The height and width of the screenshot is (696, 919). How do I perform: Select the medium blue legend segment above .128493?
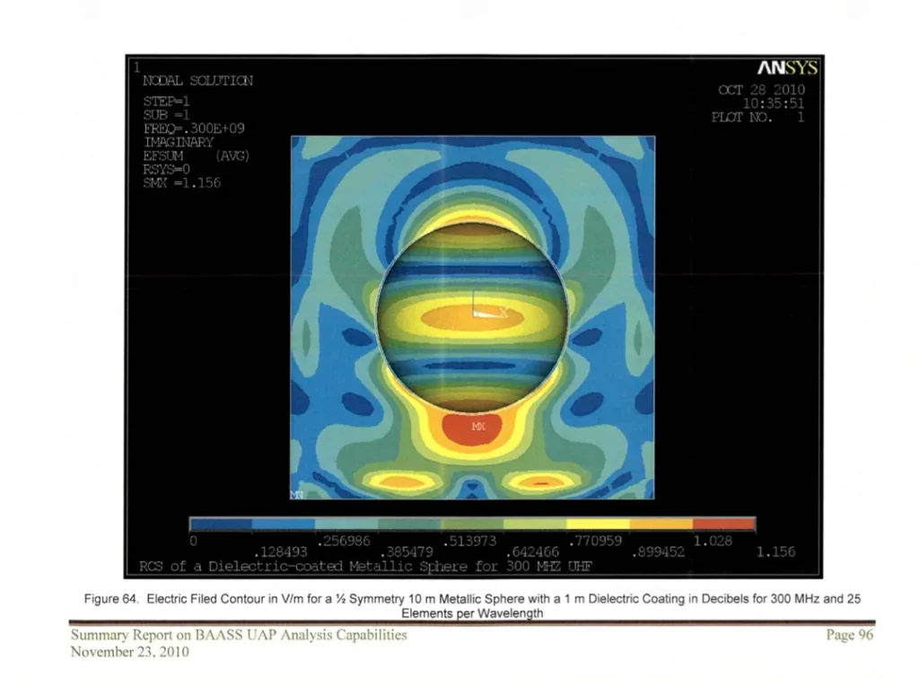pos(284,524)
